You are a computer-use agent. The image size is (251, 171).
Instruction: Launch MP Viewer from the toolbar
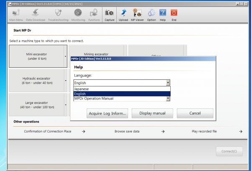click(x=137, y=15)
